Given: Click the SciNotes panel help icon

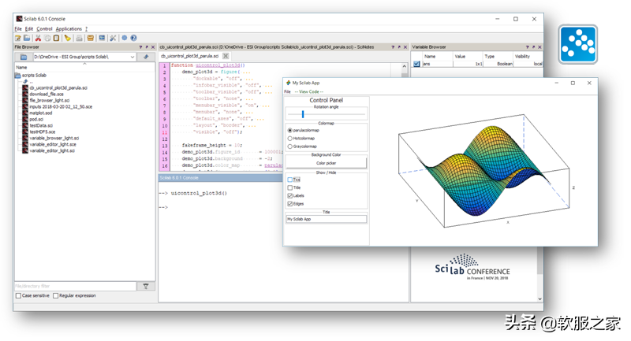Looking at the screenshot, I should pos(393,47).
